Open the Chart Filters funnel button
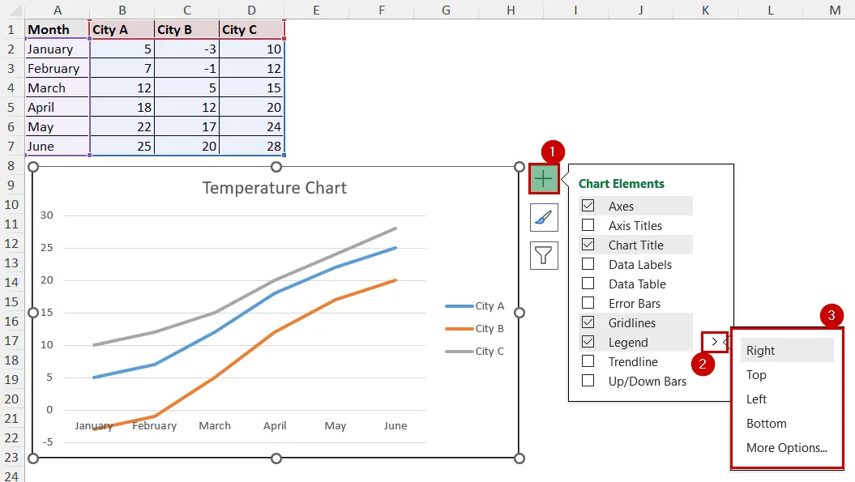 tap(544, 255)
